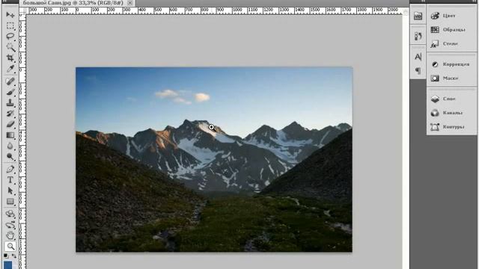Viewport: 479px width, 269px height.
Task: Select the 3D Rotate tool
Action: 10,214
